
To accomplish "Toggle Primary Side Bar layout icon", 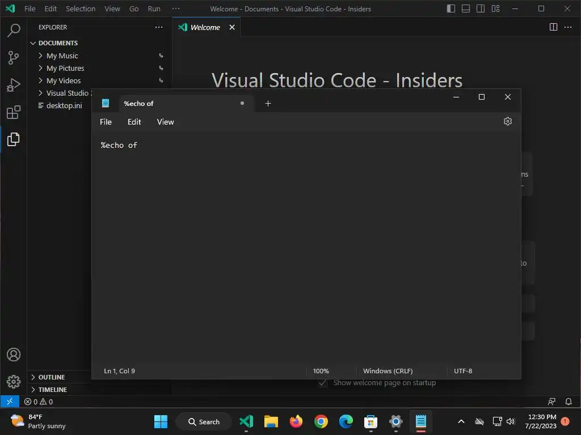I will pyautogui.click(x=451, y=8).
